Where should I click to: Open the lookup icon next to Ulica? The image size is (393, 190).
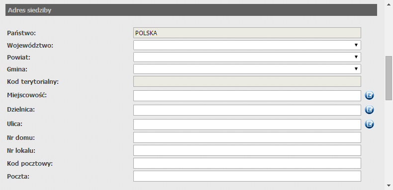click(369, 124)
